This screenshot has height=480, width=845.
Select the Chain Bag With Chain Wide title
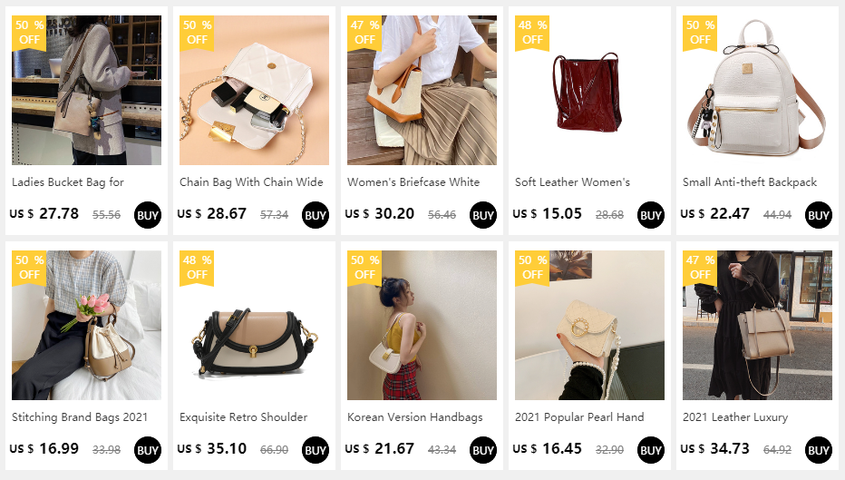251,182
